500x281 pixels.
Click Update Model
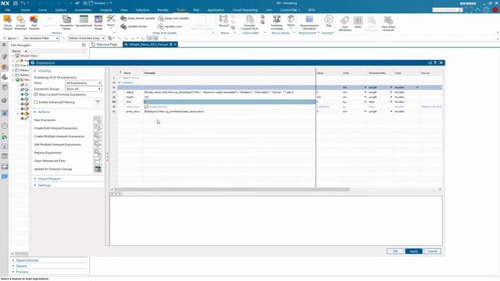[x=134, y=27]
